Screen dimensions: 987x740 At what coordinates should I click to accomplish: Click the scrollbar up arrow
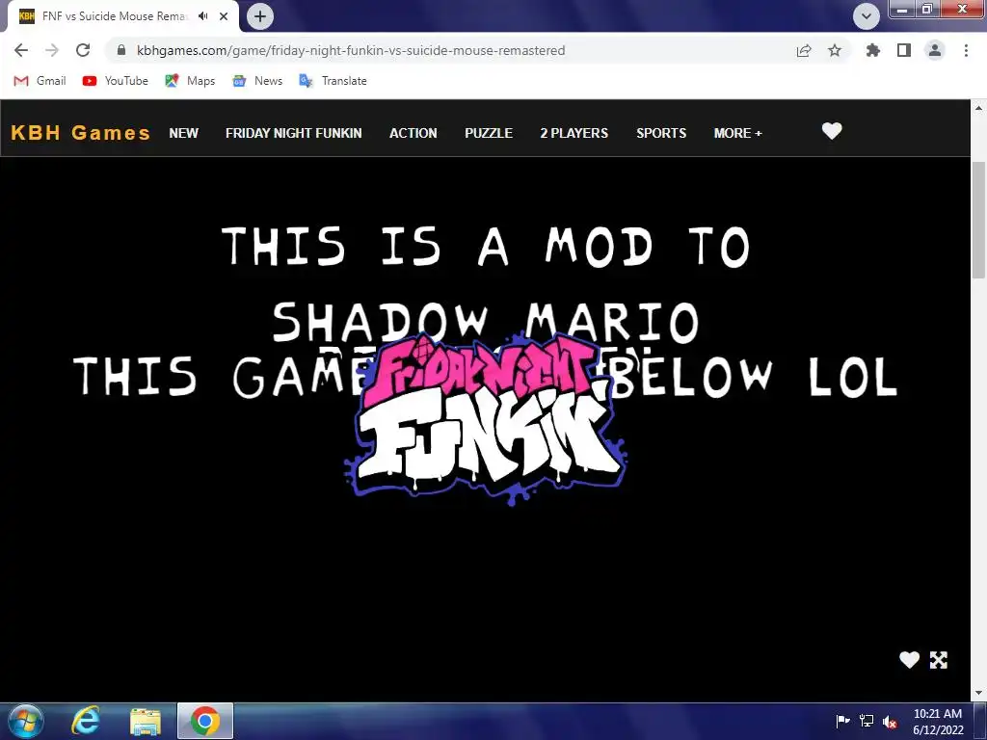(979, 108)
